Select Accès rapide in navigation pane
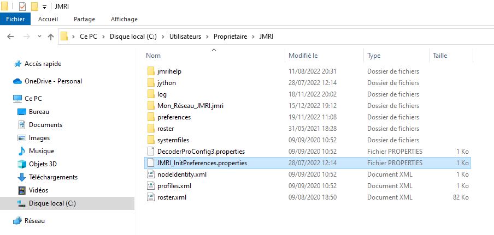The width and height of the screenshot is (494, 235). click(43, 64)
